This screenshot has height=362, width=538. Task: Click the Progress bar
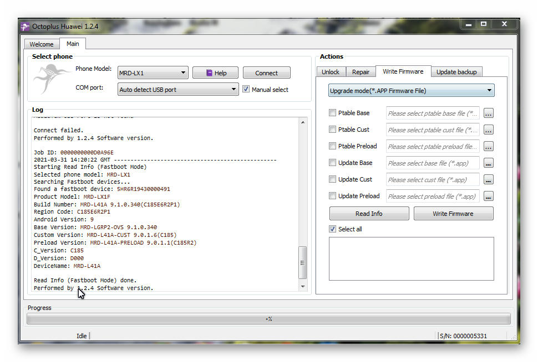point(268,319)
